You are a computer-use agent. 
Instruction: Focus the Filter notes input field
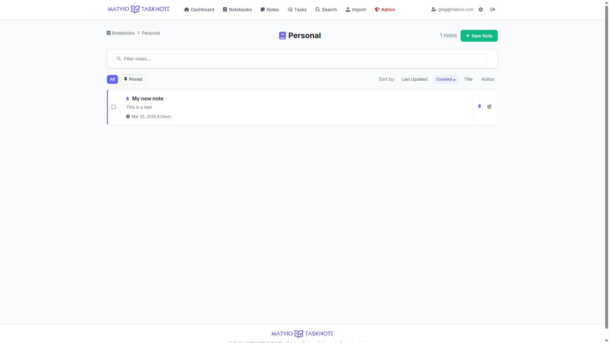tap(300, 59)
